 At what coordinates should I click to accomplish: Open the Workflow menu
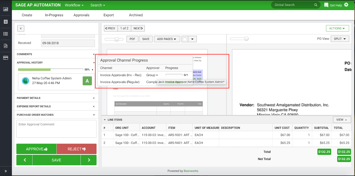click(74, 5)
